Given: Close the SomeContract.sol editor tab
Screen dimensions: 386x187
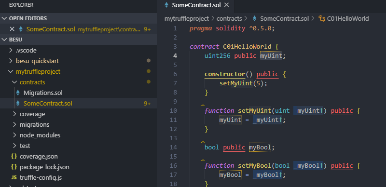Looking at the screenshot, I should click(226, 5).
